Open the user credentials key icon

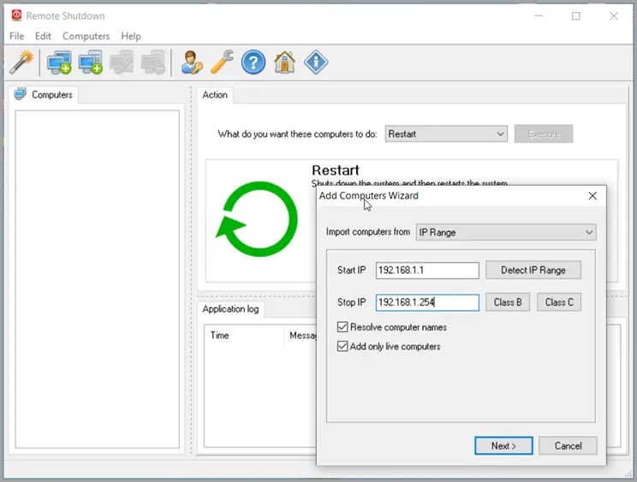[191, 62]
